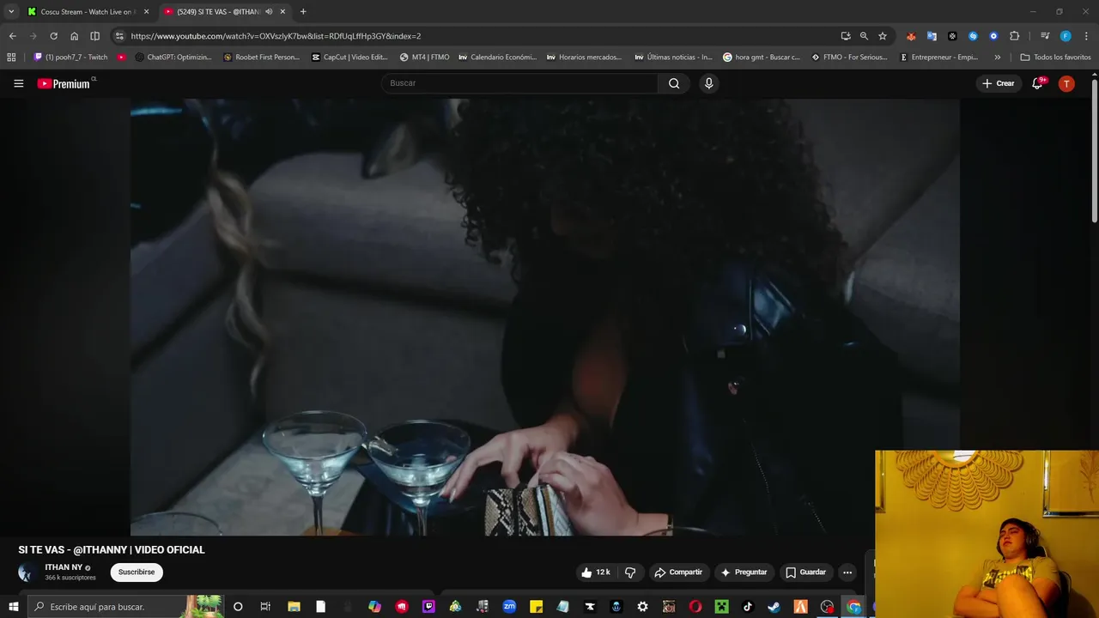The width and height of the screenshot is (1099, 618).
Task: Open Entrepreneur - Empi... bookmark
Action: (939, 58)
